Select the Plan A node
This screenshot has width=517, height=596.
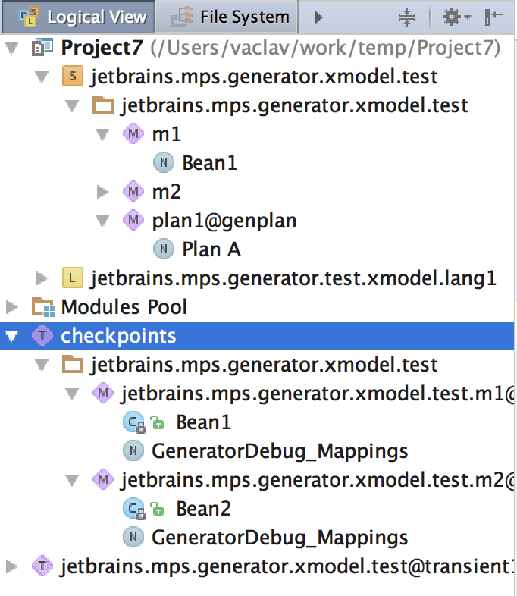pos(211,249)
